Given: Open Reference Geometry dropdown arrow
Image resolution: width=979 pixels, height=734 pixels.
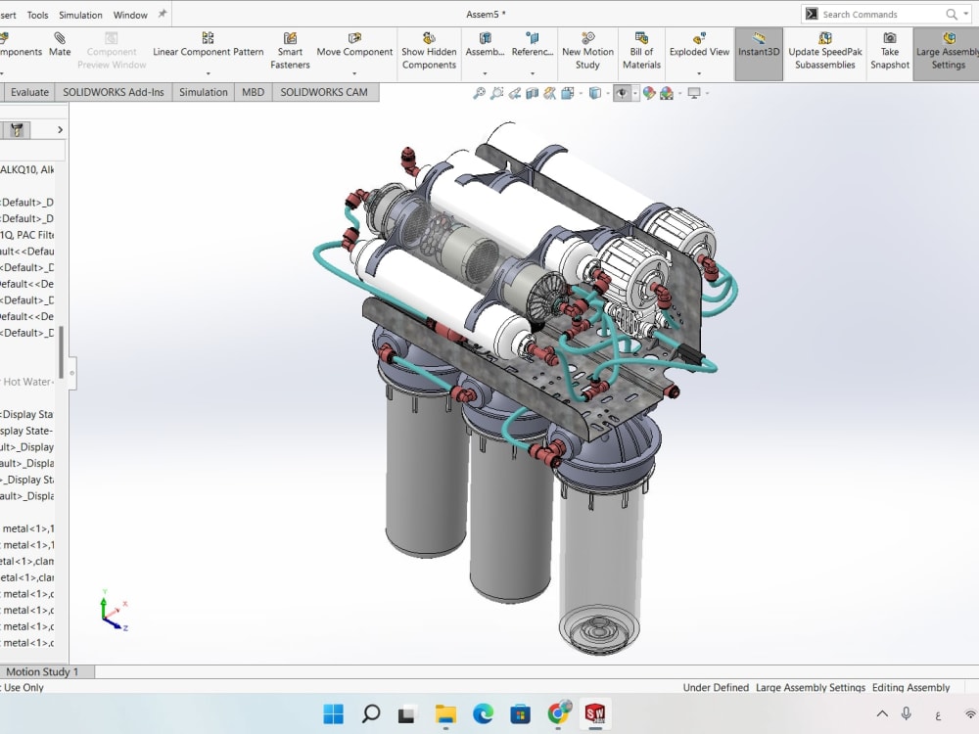Looking at the screenshot, I should coord(532,73).
